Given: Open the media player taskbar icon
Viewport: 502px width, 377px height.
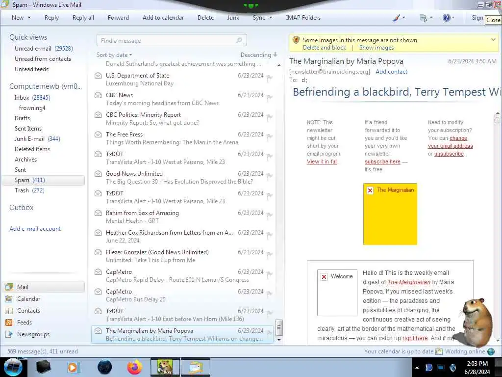Looking at the screenshot, I should 74,367.
